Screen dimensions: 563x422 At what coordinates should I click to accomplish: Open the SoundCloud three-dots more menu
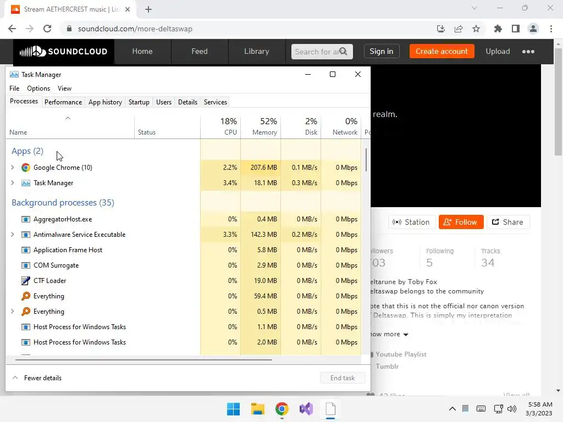pyautogui.click(x=528, y=52)
